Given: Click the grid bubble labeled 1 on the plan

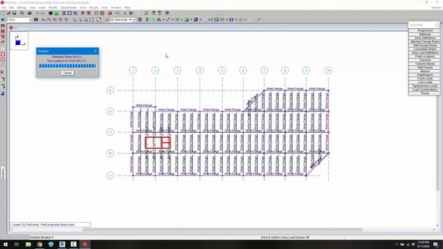Looking at the screenshot, I should click(133, 71).
